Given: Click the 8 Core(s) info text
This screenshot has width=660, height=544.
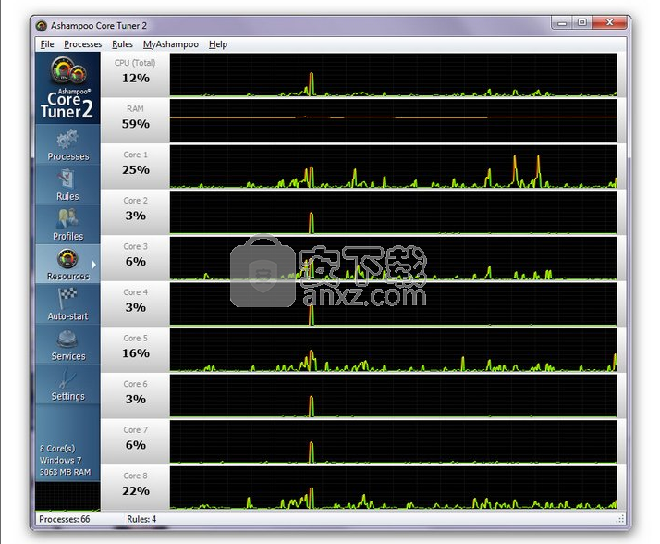Looking at the screenshot, I should tap(57, 449).
